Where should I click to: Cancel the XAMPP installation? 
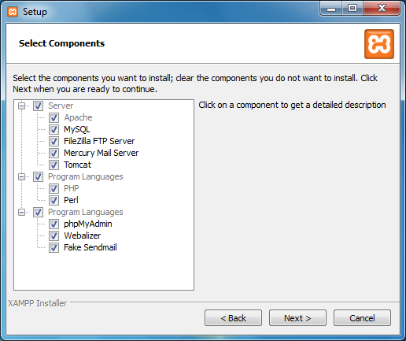click(x=362, y=318)
